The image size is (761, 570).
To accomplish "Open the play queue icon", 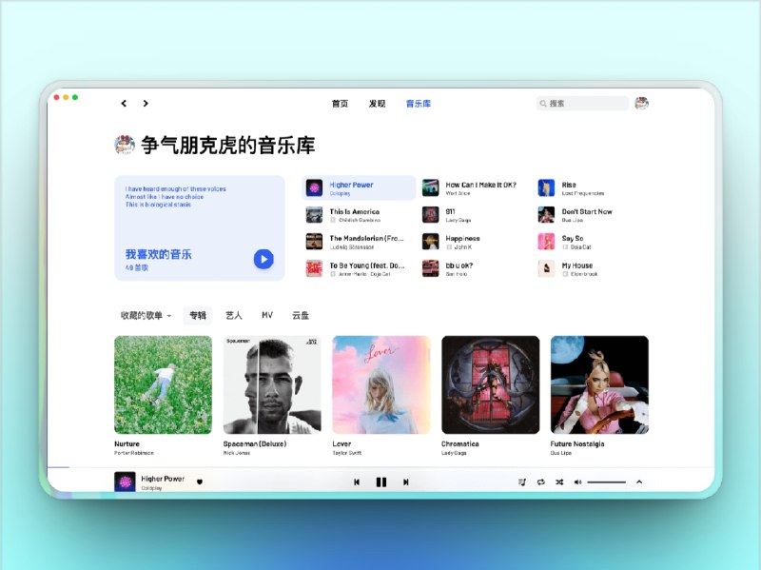I will coord(522,482).
